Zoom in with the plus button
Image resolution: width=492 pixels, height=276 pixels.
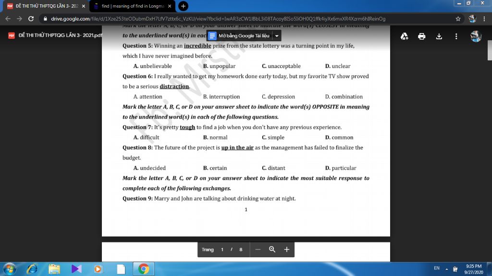point(286,249)
